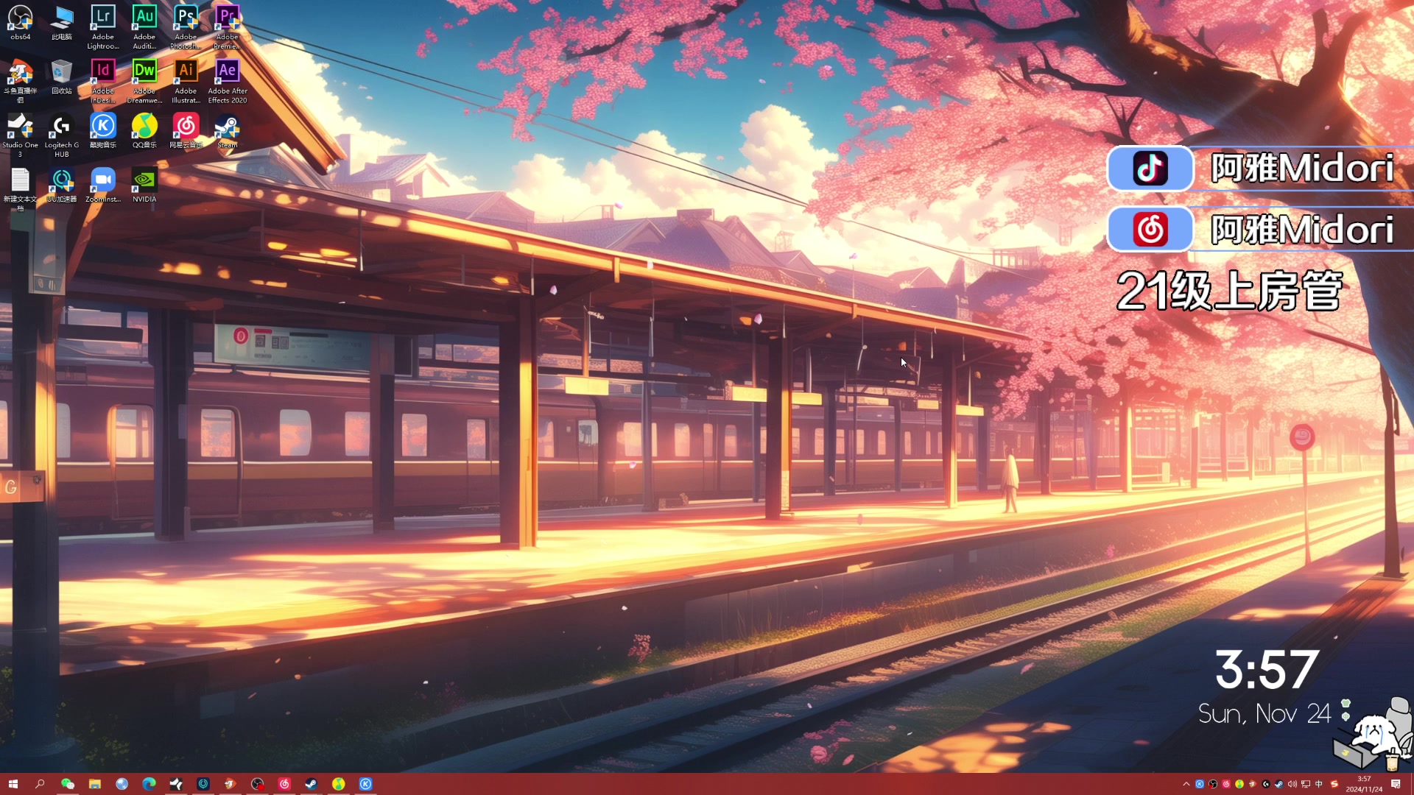Select the Adobe Photoshop desktop shortcut
1414x795 pixels.
click(186, 27)
